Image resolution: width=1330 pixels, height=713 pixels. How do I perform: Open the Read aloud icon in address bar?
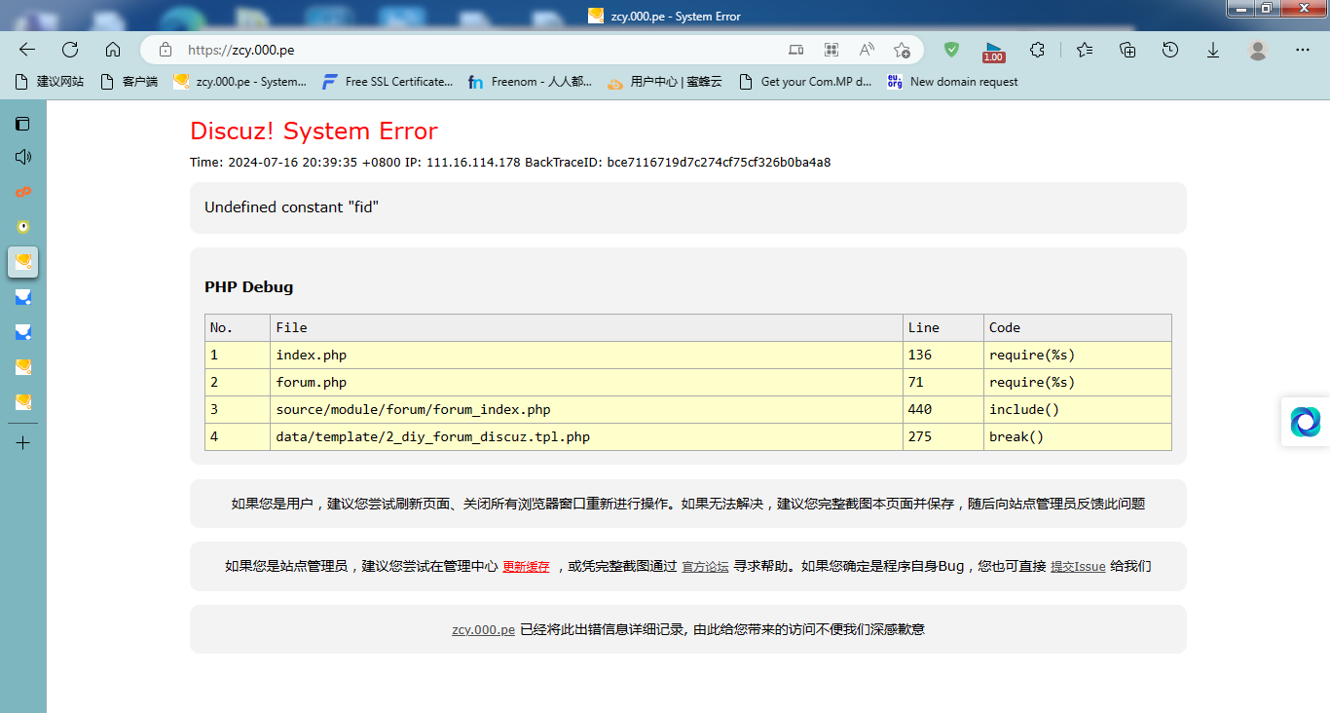[866, 50]
